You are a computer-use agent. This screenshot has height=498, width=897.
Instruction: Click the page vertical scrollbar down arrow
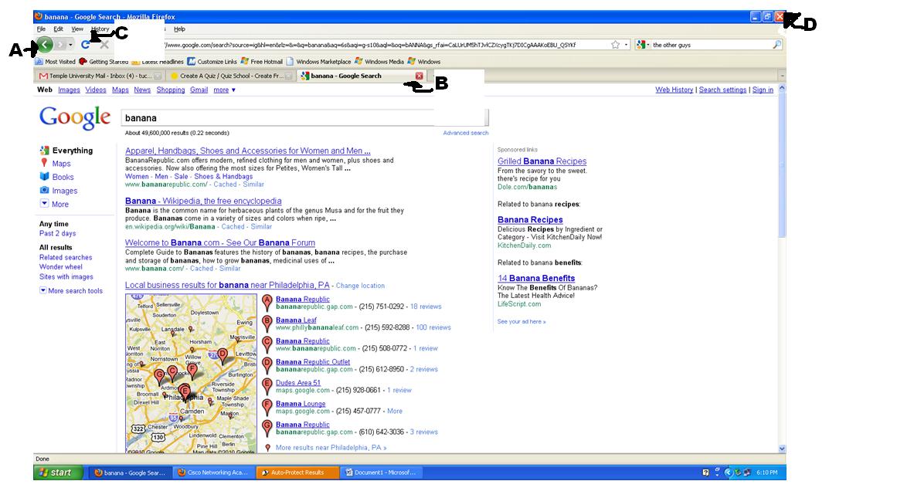[782, 448]
